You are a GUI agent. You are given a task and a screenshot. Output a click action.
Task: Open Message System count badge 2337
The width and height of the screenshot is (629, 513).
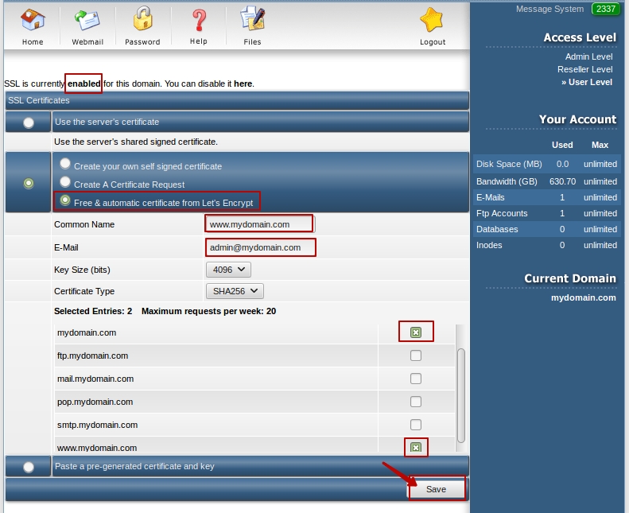click(x=606, y=9)
